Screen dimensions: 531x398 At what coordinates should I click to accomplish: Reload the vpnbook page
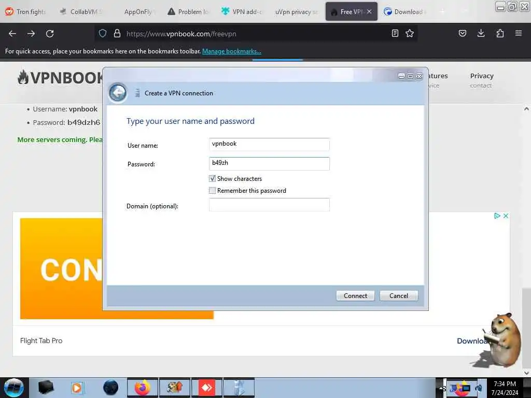pyautogui.click(x=50, y=34)
